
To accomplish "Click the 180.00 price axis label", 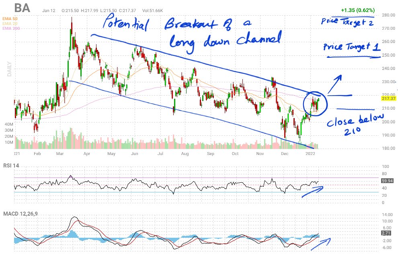I will (x=388, y=148).
